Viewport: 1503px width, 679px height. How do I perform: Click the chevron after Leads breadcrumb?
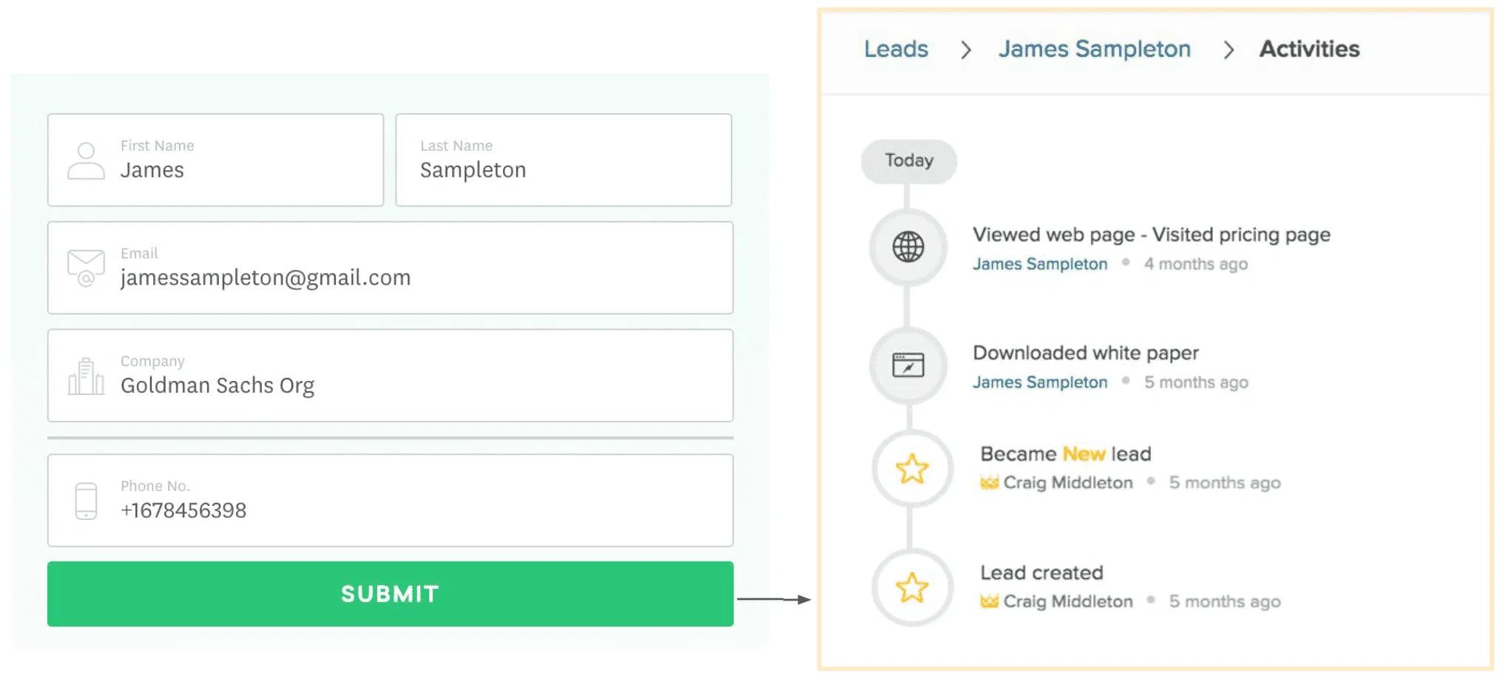[965, 50]
